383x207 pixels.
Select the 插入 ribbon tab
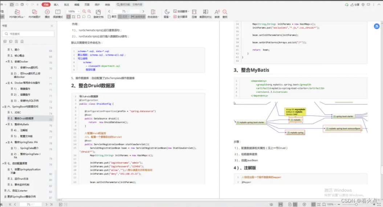point(56,5)
